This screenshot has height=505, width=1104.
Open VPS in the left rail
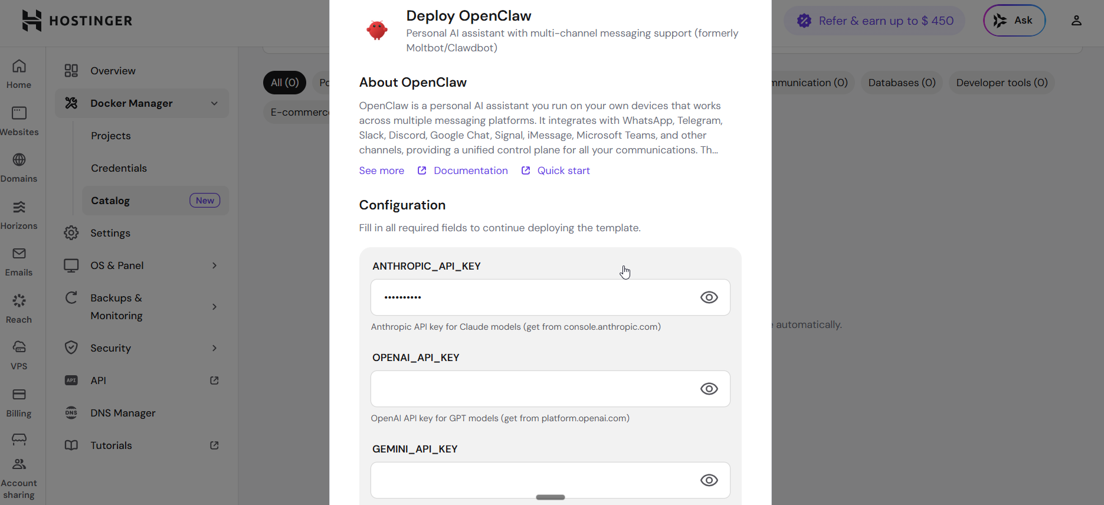tap(19, 356)
